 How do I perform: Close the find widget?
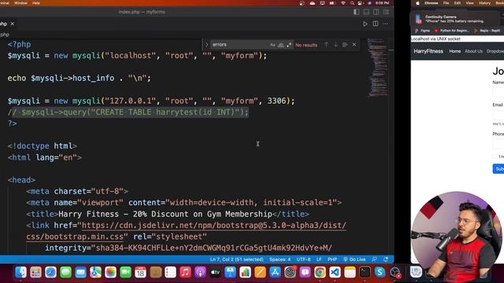click(354, 45)
